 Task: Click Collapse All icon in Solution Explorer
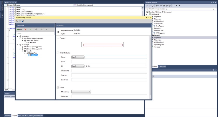[167, 6]
